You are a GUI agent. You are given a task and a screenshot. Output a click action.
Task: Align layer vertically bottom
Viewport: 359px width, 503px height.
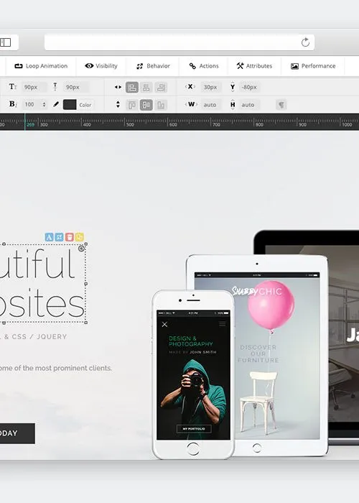(x=161, y=105)
